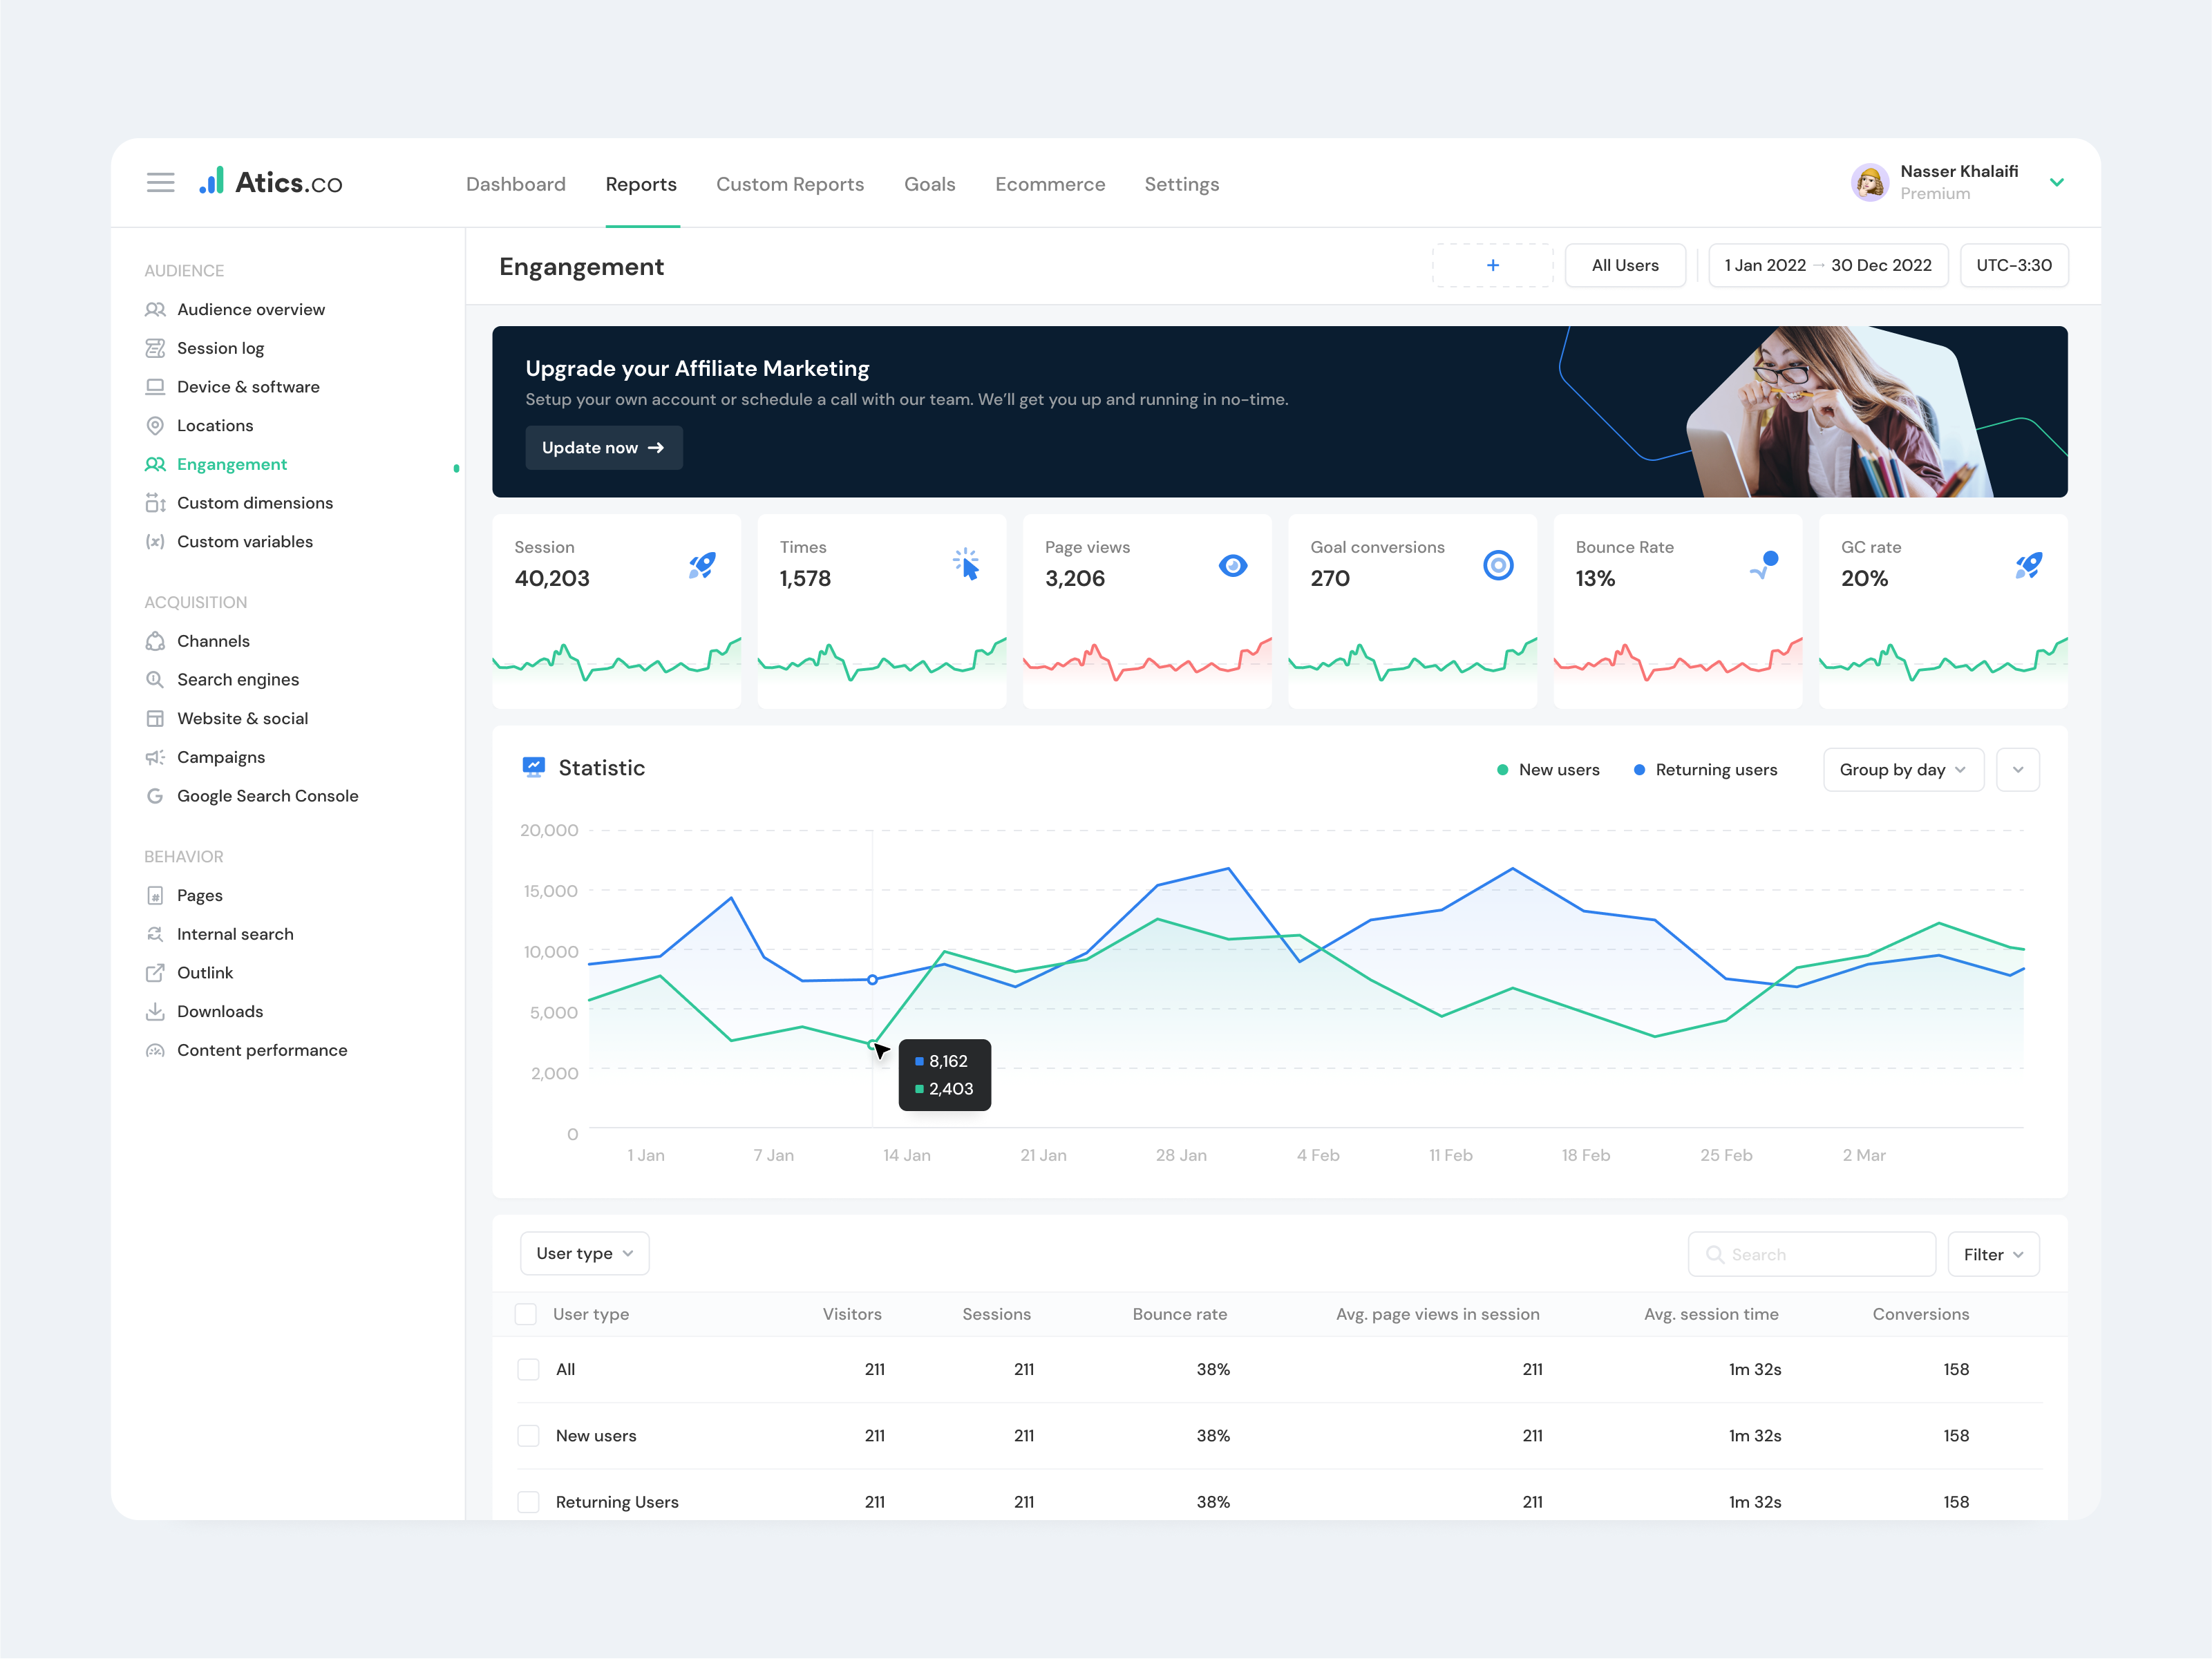Click the Google Search Console icon

(155, 795)
